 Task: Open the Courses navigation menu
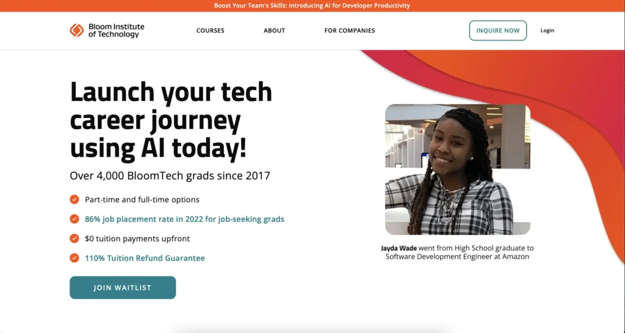(x=211, y=30)
